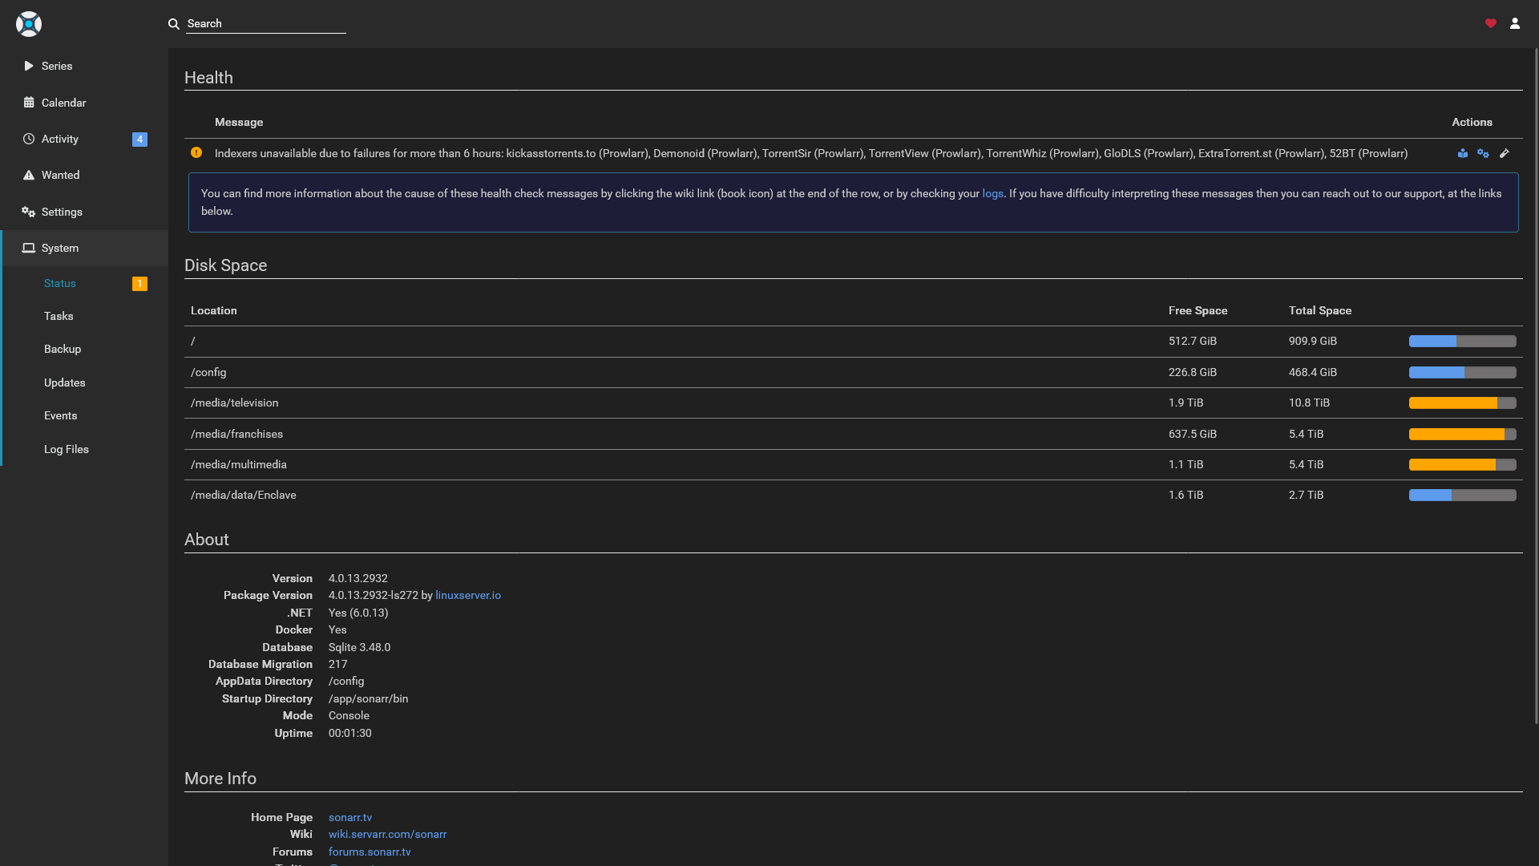Open the Wanted menu item
This screenshot has width=1539, height=866.
[84, 175]
